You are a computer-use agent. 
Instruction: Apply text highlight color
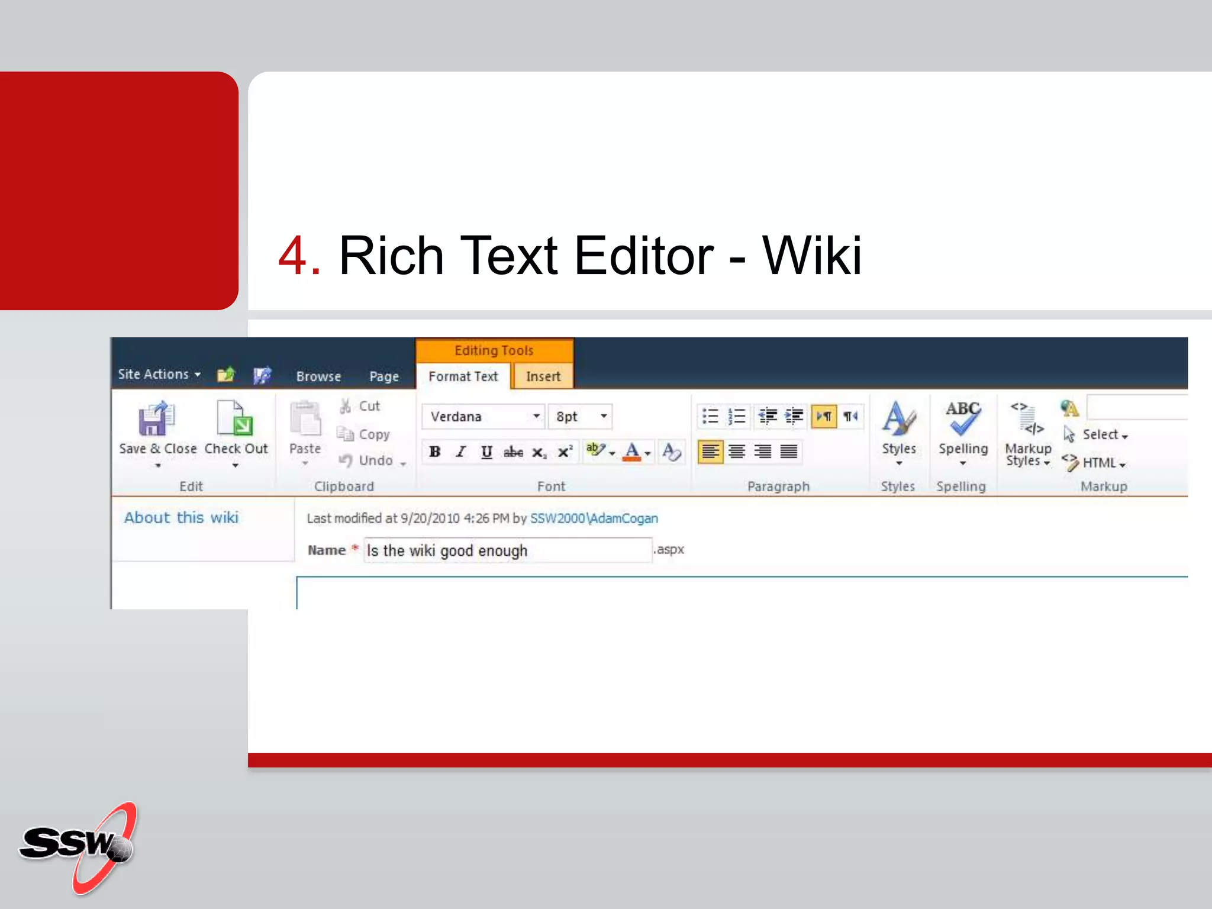pyautogui.click(x=595, y=451)
